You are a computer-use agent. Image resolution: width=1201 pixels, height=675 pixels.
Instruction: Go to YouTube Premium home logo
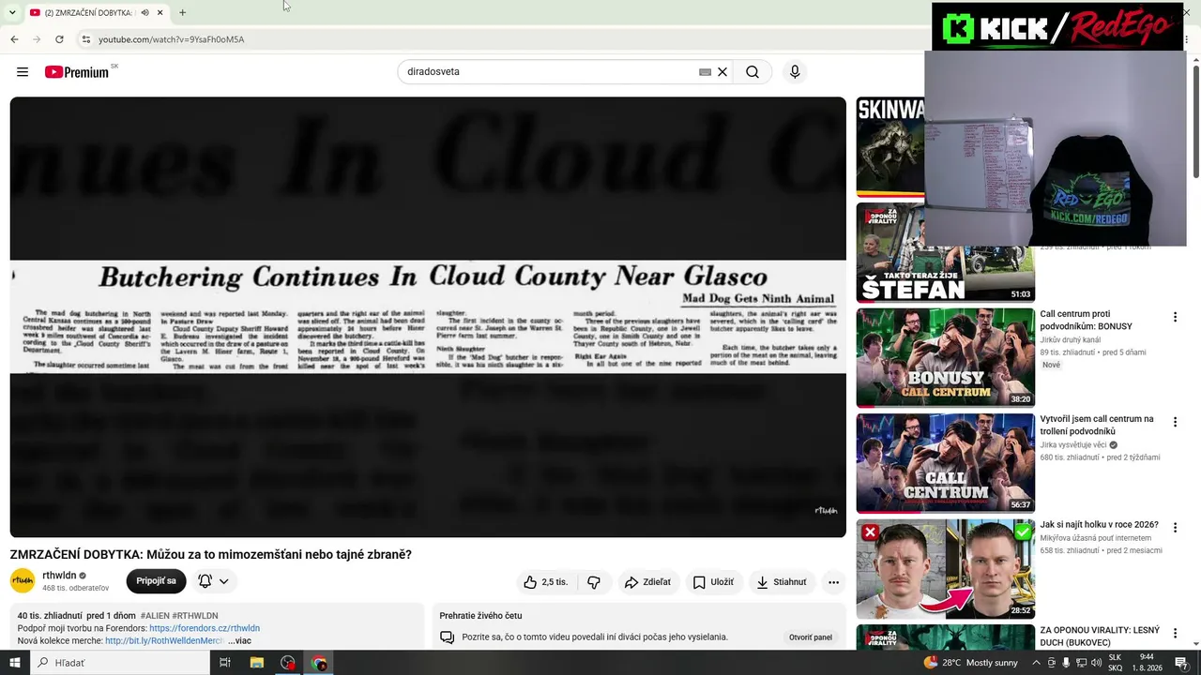click(77, 72)
